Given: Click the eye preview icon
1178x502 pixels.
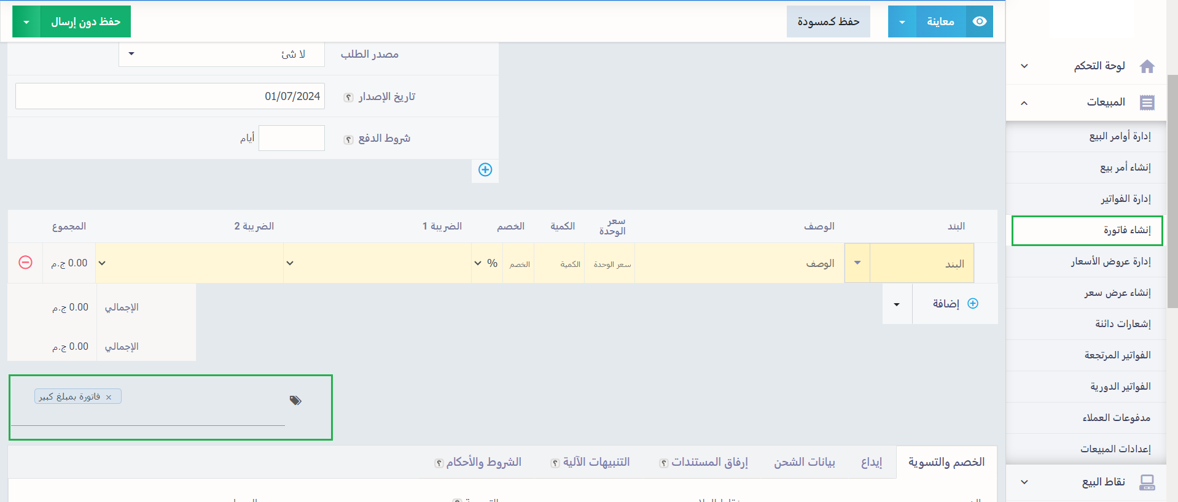Looking at the screenshot, I should (x=980, y=21).
